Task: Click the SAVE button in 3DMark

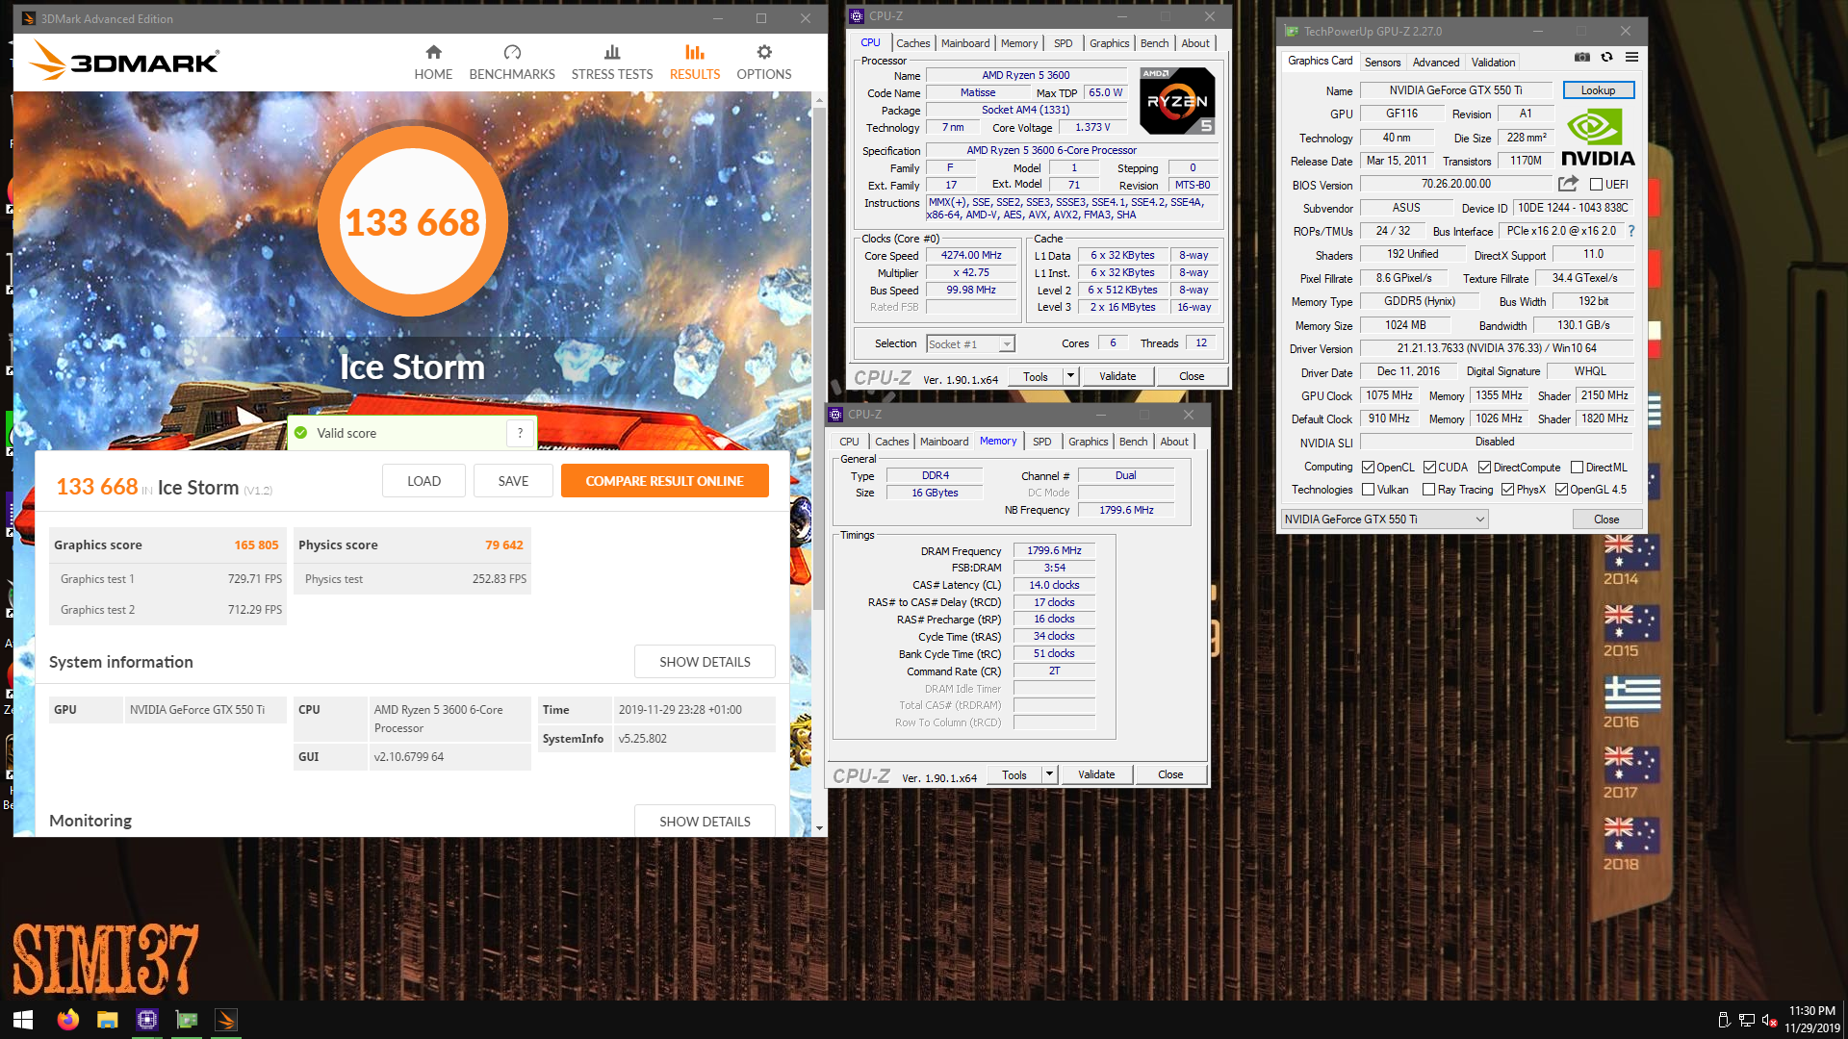Action: pos(513,481)
